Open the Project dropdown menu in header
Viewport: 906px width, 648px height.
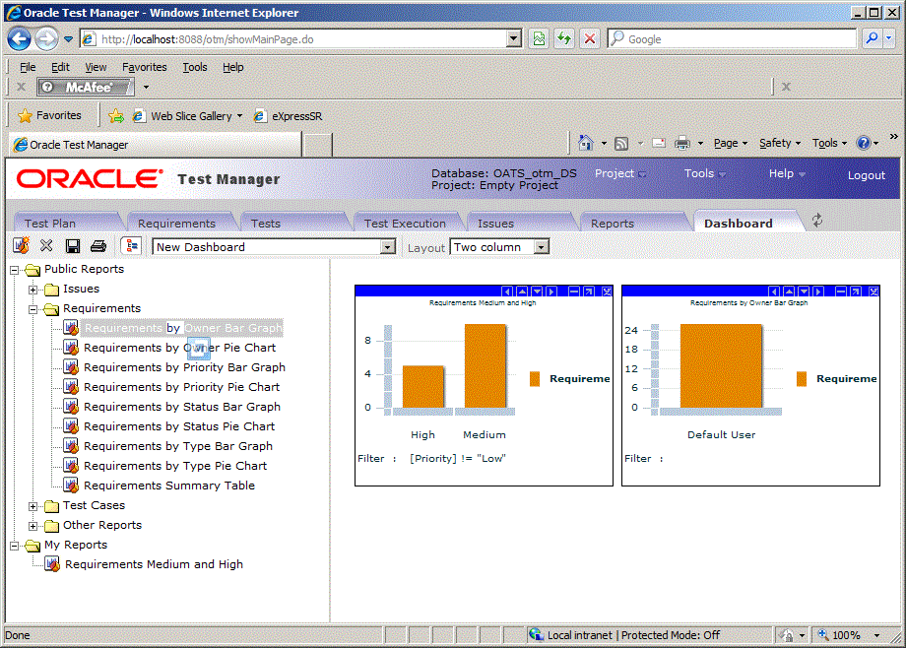(x=620, y=173)
